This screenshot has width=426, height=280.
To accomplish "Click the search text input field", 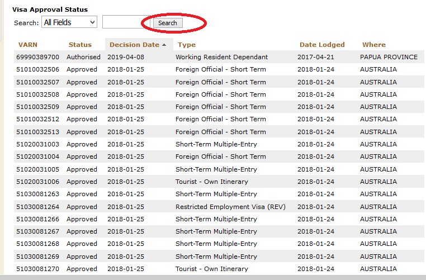I will [126, 22].
